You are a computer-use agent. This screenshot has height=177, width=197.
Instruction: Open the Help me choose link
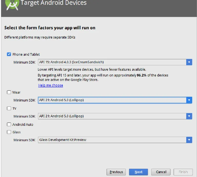tap(51, 85)
